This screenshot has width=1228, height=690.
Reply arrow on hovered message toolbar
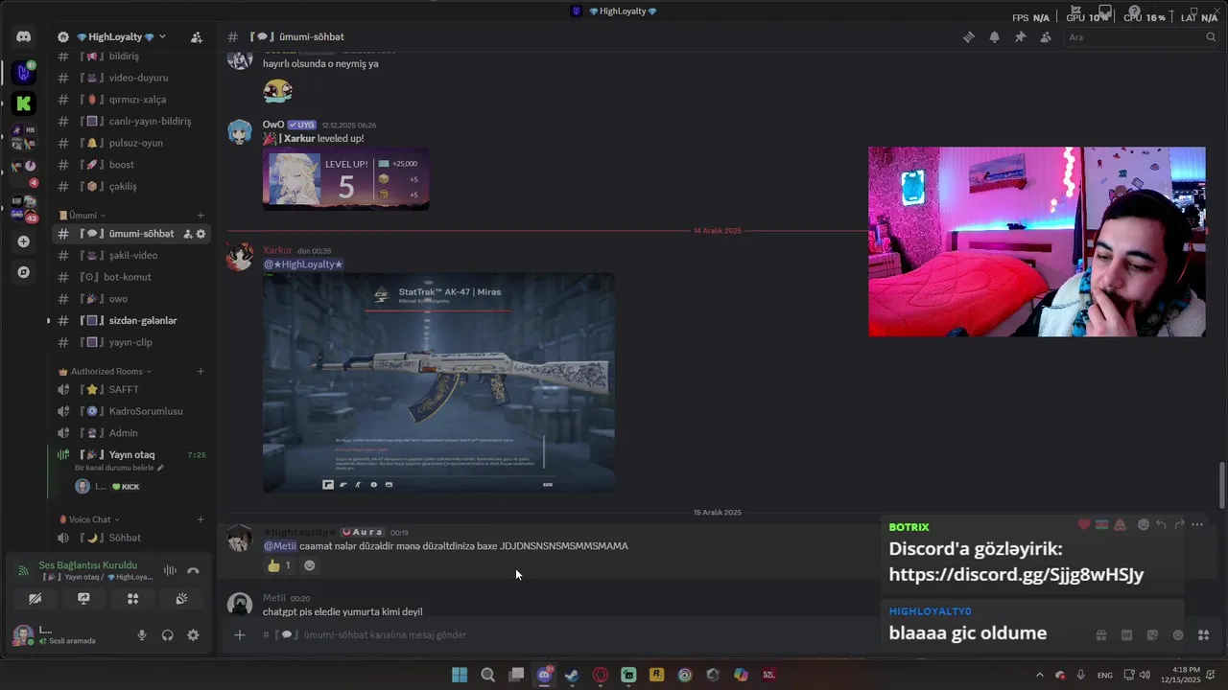click(x=1161, y=525)
